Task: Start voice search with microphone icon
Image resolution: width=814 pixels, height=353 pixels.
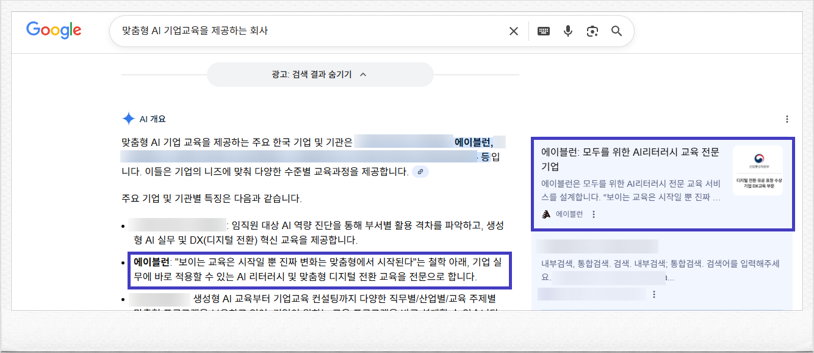Action: (568, 31)
